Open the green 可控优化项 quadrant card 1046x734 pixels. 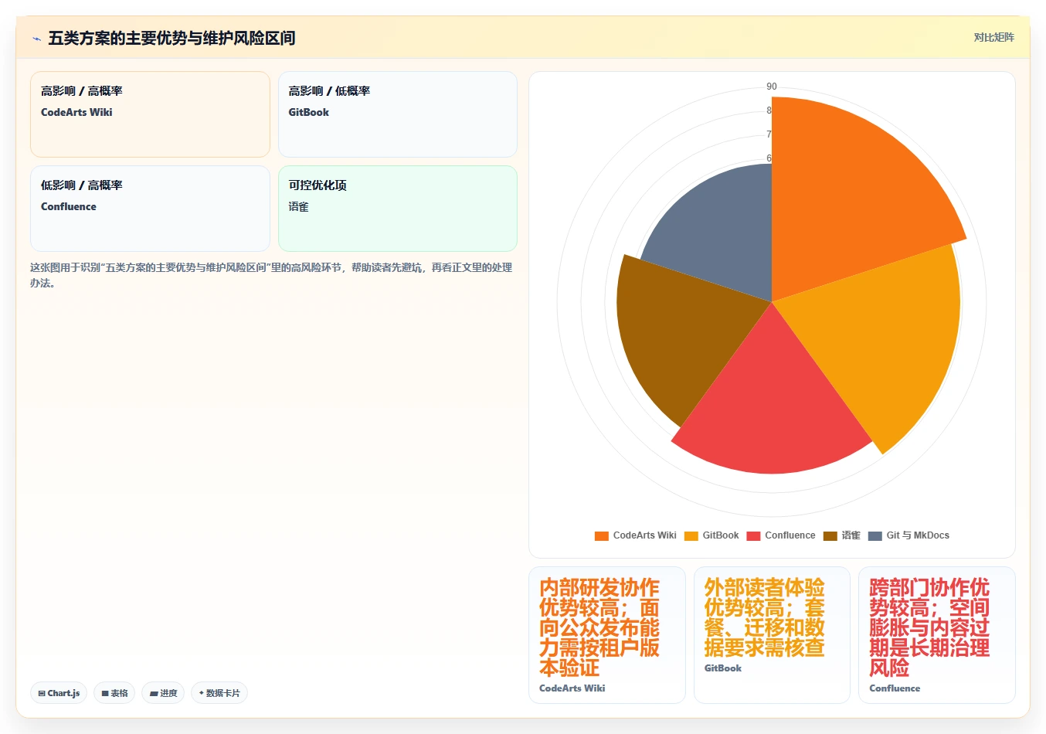(x=397, y=209)
